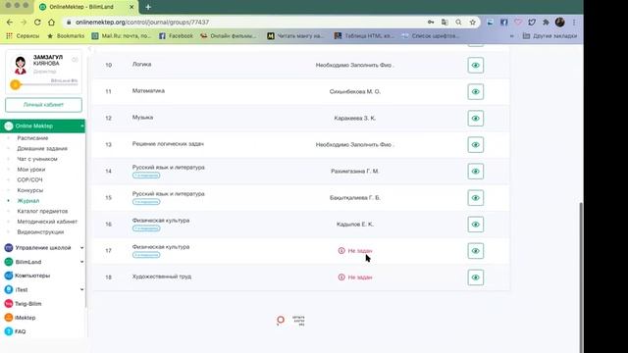Open Facebook bookmark
Screen dimensions: 628x353
tap(176, 36)
